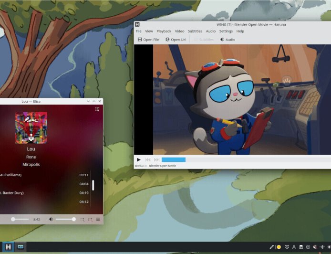Click the Audio toolbar button with speaker
This screenshot has height=254, width=331.
pyautogui.click(x=228, y=40)
